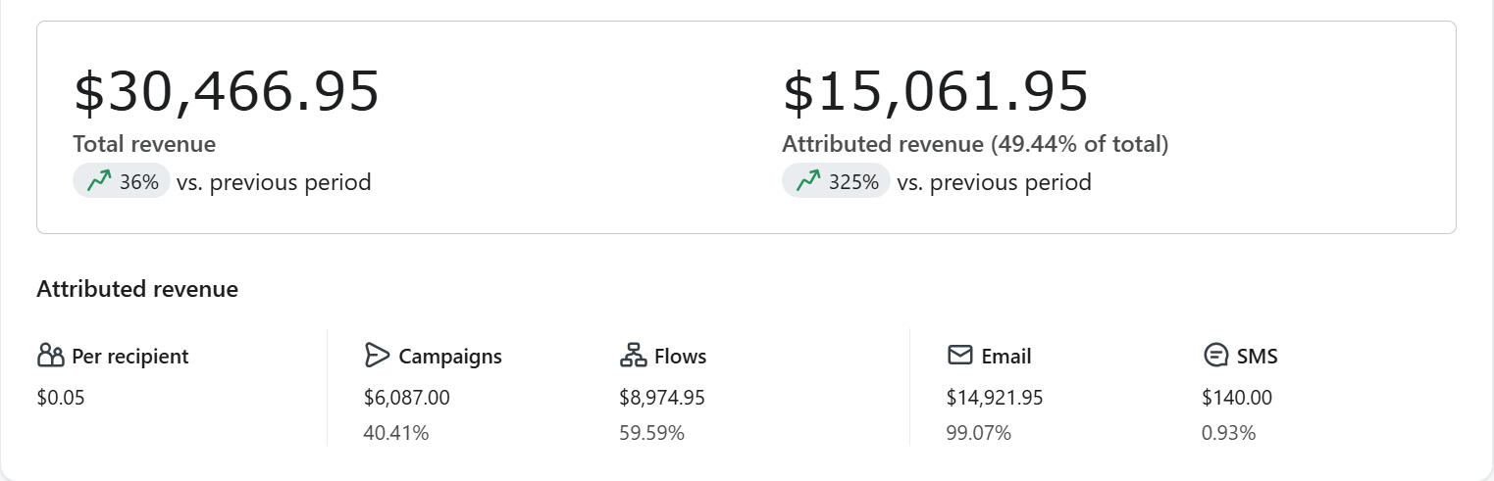The image size is (1494, 481).
Task: Click the Campaigns paper plane icon
Action: [x=377, y=356]
